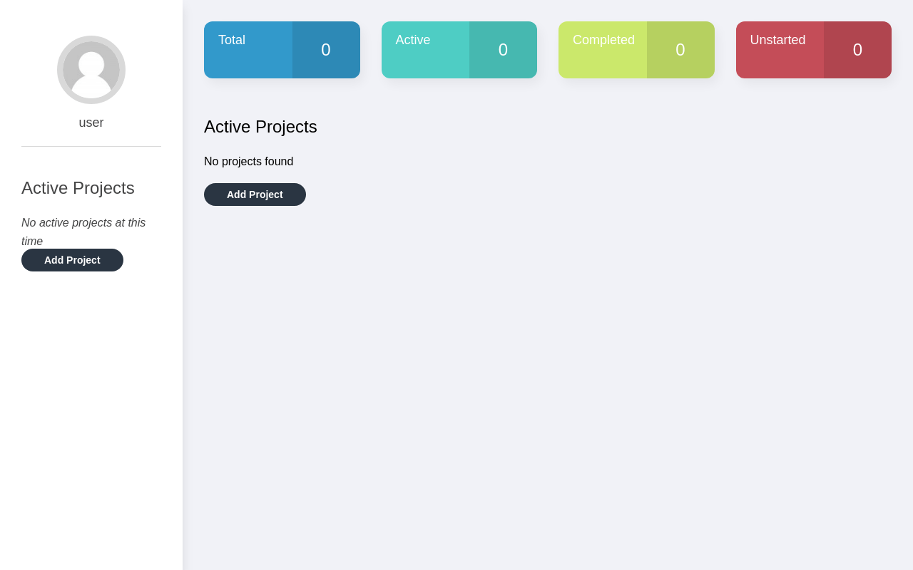
Task: Click the Total projects count number
Action: click(x=326, y=50)
